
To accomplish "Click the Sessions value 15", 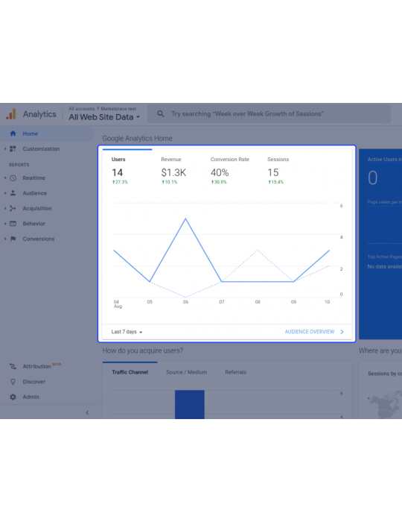I will pyautogui.click(x=273, y=172).
